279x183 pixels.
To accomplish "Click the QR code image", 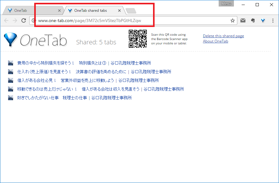I will 138,39.
